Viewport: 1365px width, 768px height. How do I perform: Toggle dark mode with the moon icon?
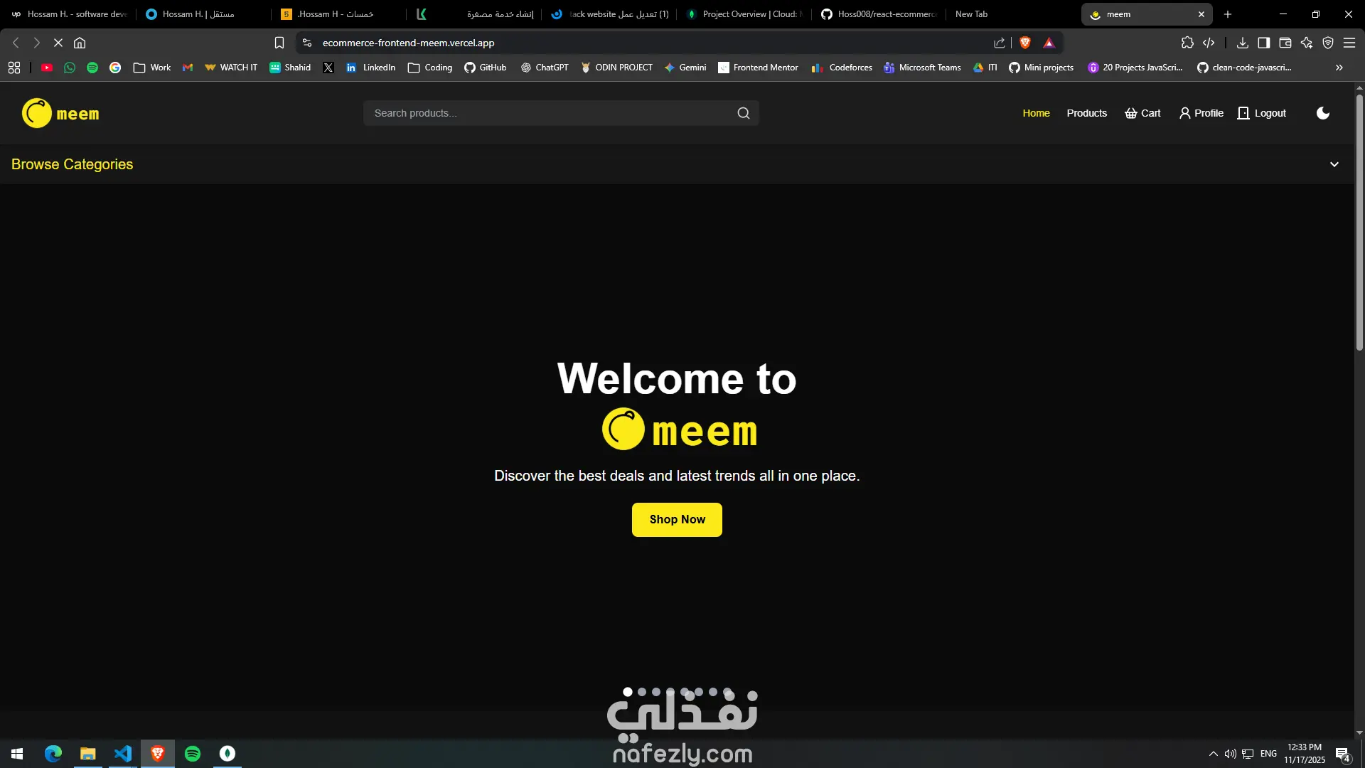(1323, 113)
